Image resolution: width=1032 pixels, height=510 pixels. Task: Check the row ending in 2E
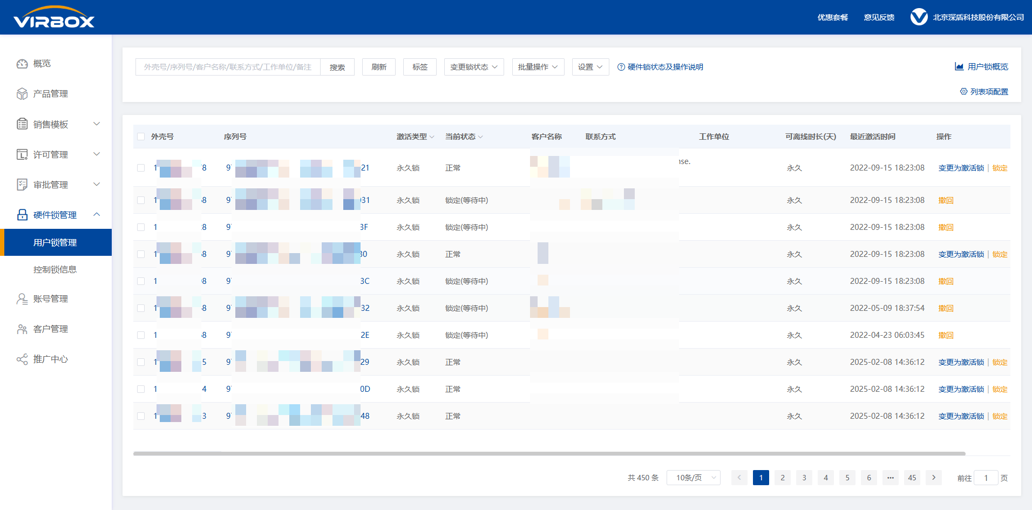(141, 335)
